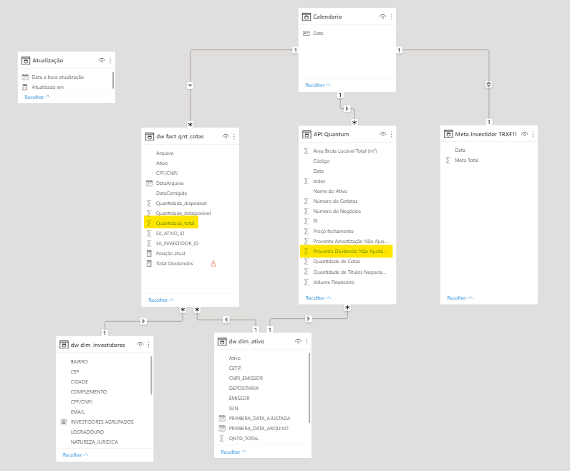Click bidirectional filter icon on Calendario–Meta Investidor relationship
The width and height of the screenshot is (570, 471).
coord(488,84)
